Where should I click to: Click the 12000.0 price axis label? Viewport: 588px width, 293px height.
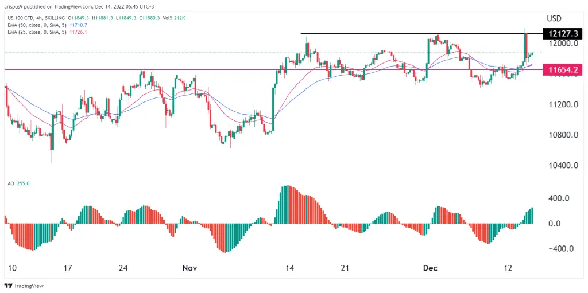pos(562,44)
